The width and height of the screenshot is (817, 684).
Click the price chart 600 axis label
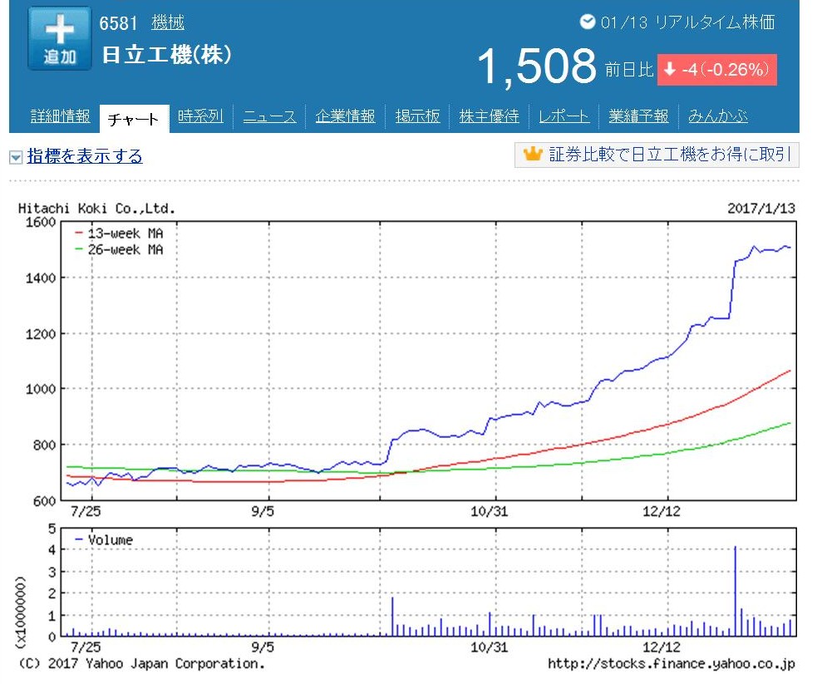pyautogui.click(x=44, y=500)
